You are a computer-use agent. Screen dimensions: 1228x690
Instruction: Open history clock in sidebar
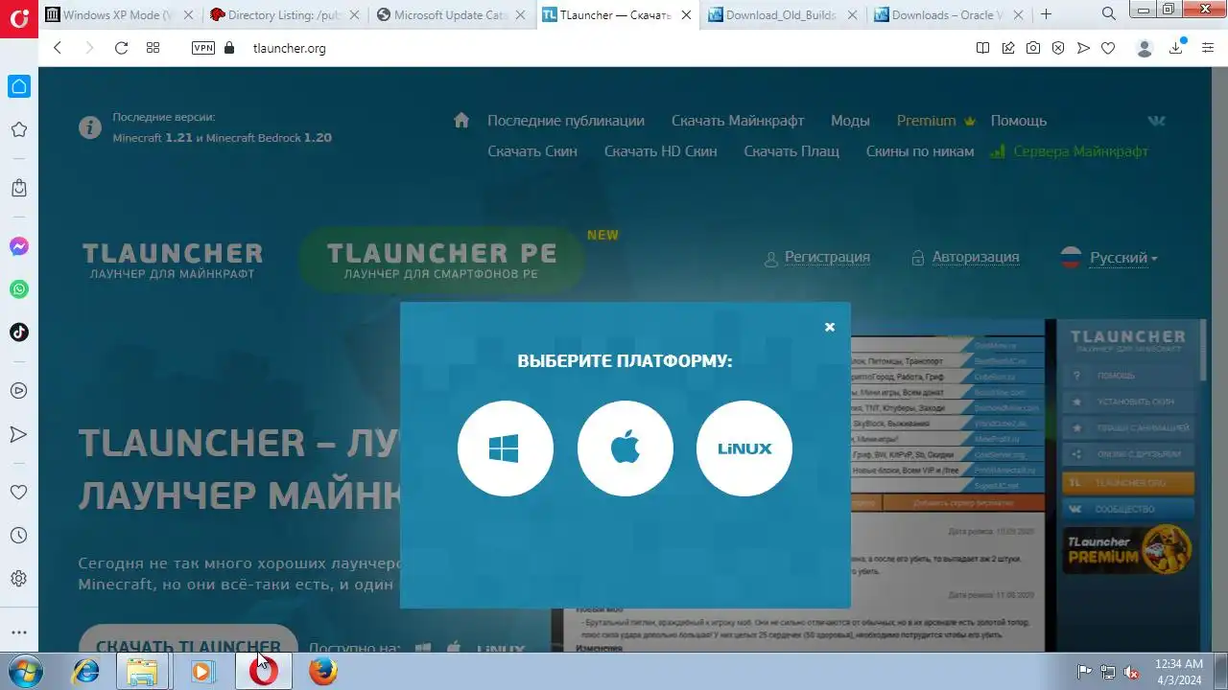[x=19, y=536]
